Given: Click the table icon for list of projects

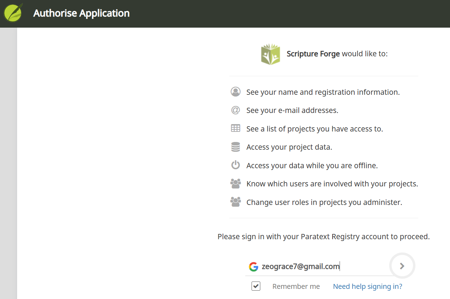Looking at the screenshot, I should [x=236, y=128].
